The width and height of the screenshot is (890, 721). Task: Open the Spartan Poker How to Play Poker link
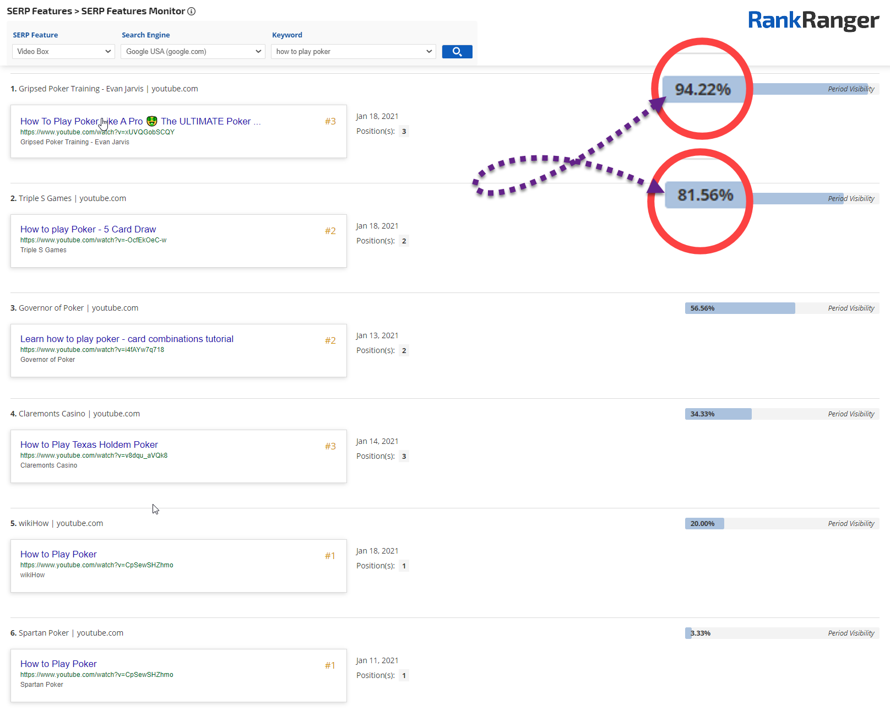click(x=58, y=664)
